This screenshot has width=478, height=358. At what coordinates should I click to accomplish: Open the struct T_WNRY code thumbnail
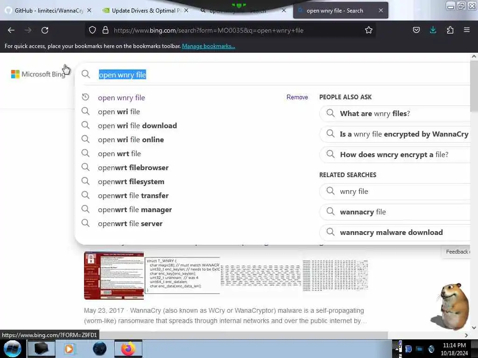[183, 275]
